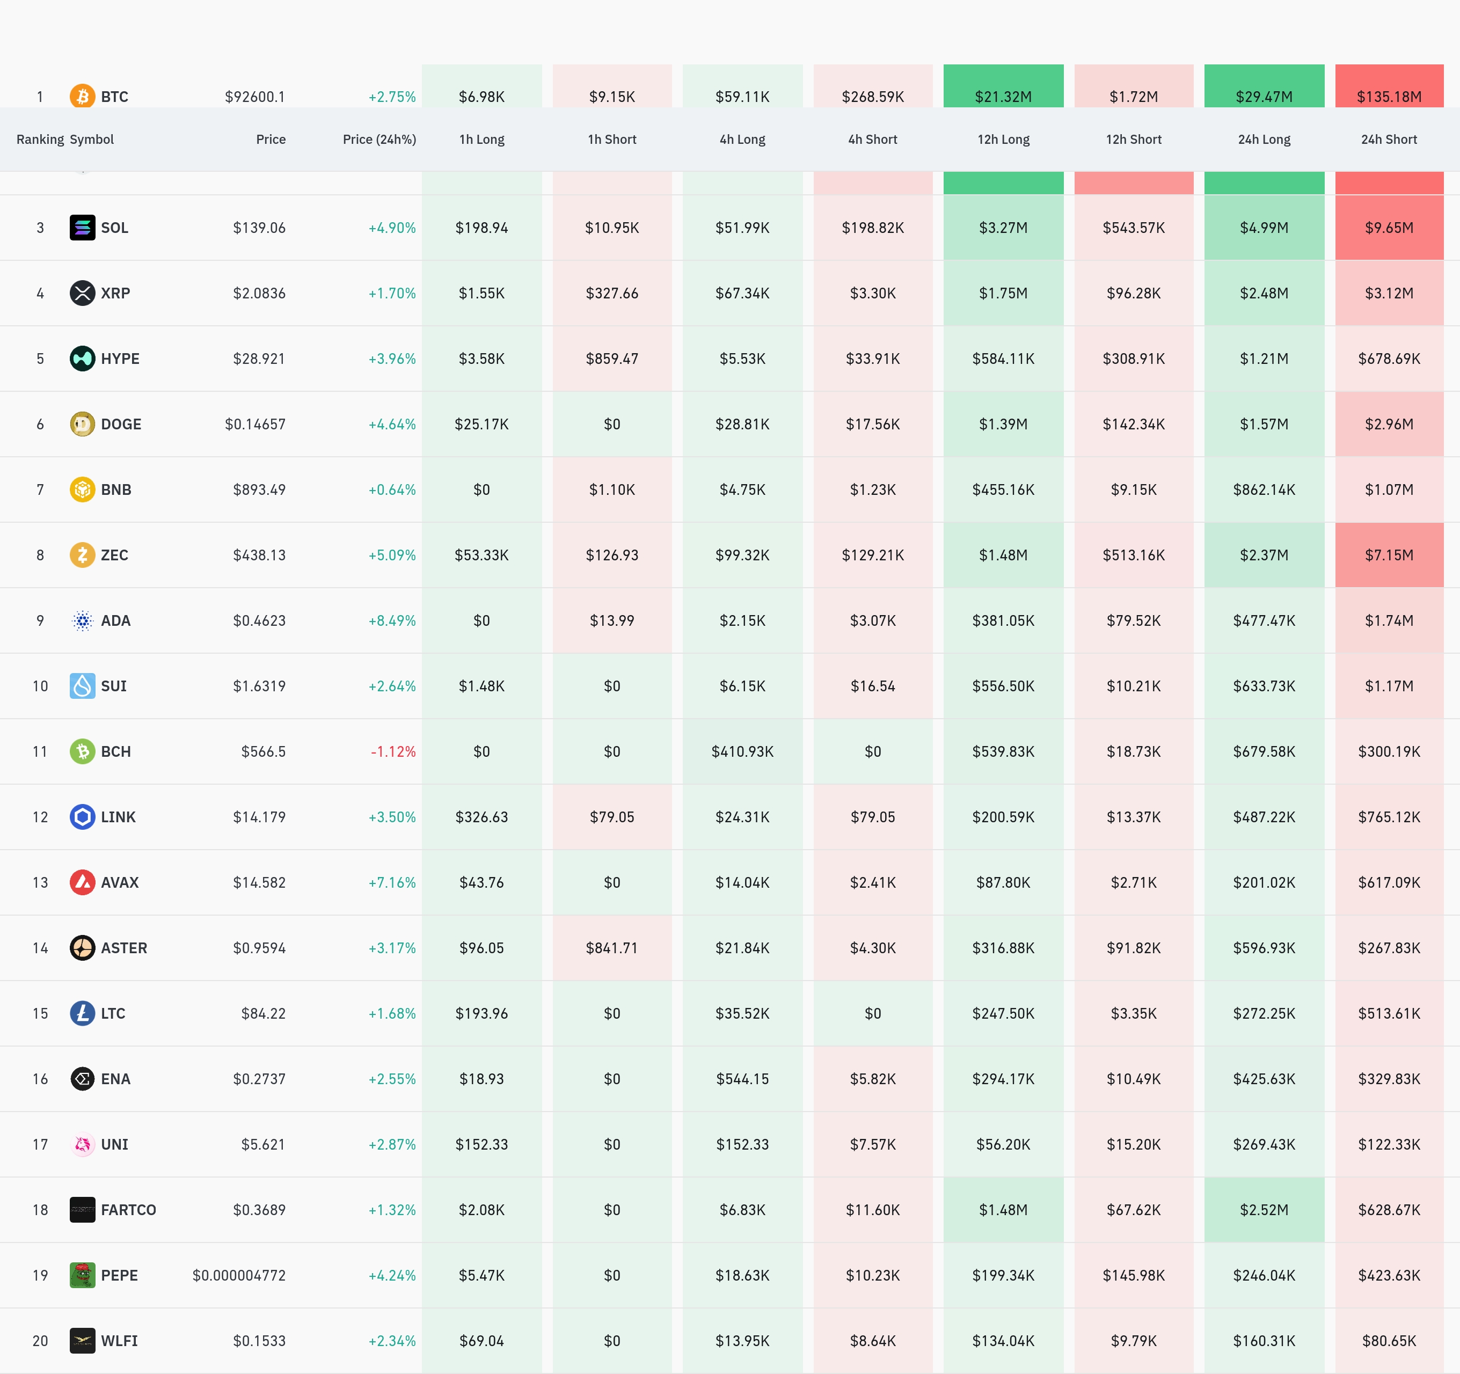Click BCH's -1.12% price change
The image size is (1460, 1374).
point(393,751)
